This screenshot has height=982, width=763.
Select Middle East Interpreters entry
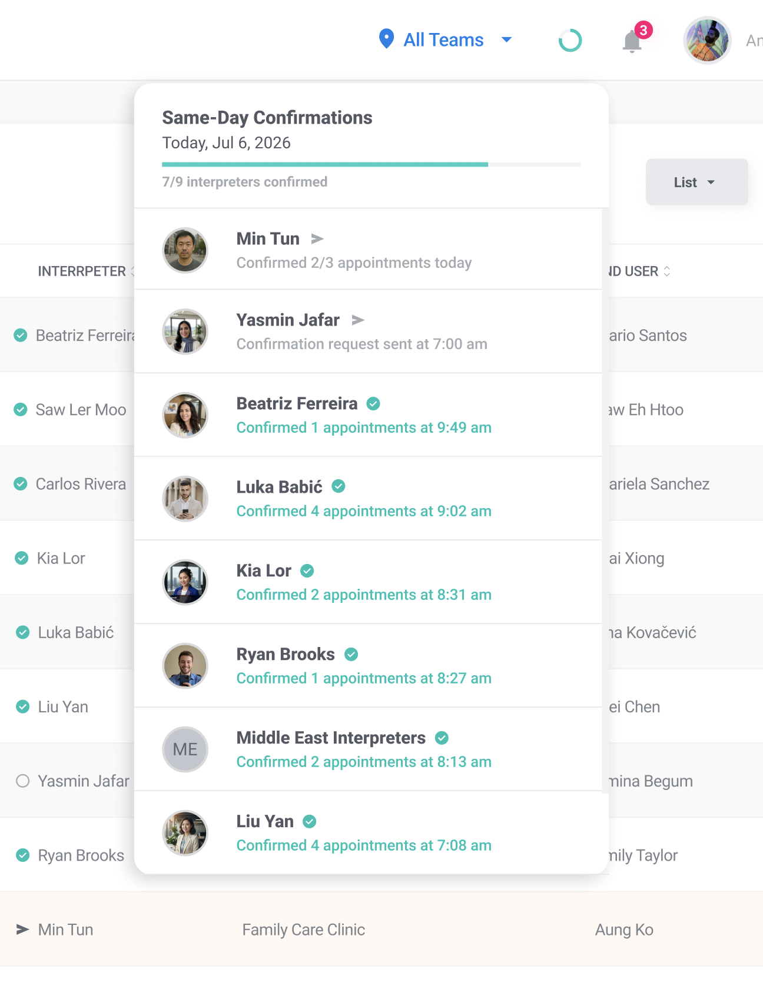(331, 738)
